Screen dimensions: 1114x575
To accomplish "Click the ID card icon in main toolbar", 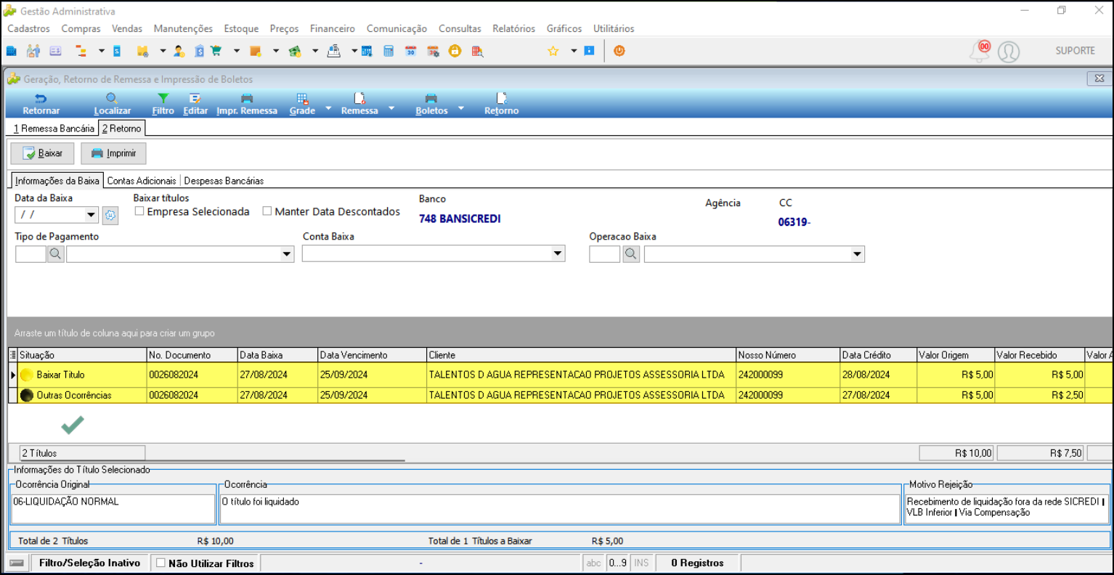I will 55,51.
